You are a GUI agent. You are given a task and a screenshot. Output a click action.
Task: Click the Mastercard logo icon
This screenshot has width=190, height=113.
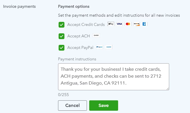point(128,24)
